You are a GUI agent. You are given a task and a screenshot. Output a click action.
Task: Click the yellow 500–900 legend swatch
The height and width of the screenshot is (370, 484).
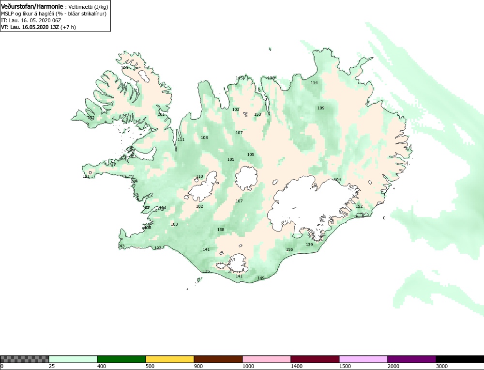click(170, 359)
